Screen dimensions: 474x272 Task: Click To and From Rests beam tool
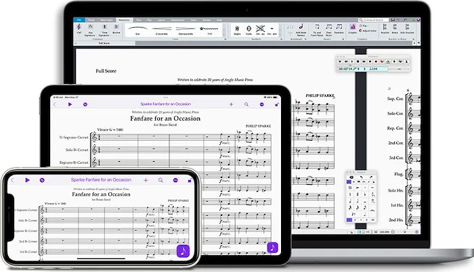pos(317,30)
